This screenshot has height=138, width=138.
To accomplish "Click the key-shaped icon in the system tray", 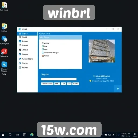I will pos(113,135).
